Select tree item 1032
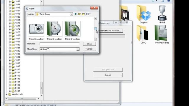189x106 pixels. 18,51
